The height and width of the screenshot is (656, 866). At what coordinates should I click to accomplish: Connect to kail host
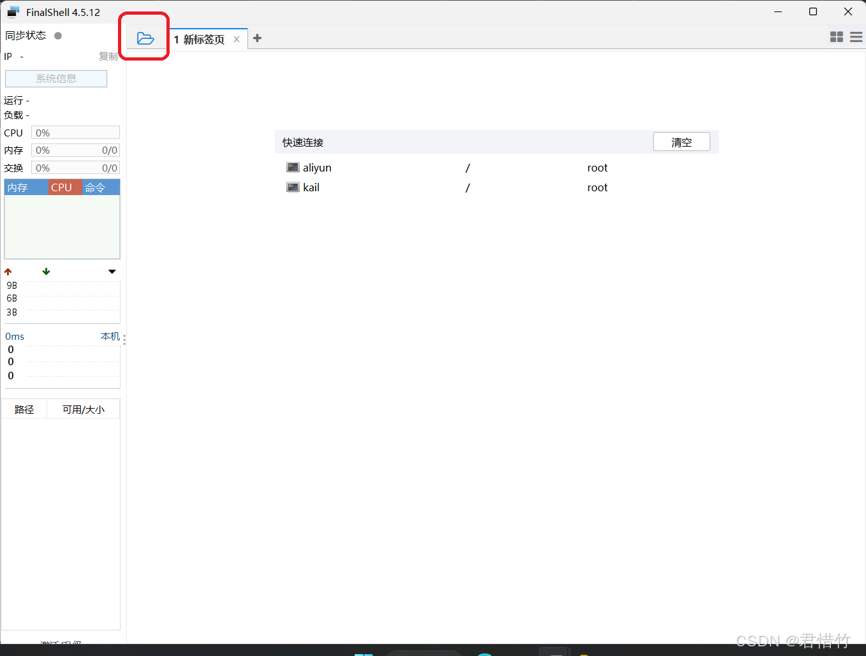click(311, 187)
